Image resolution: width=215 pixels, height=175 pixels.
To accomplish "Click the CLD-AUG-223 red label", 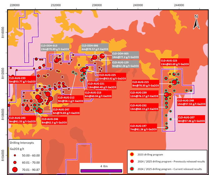I will 175,62.
